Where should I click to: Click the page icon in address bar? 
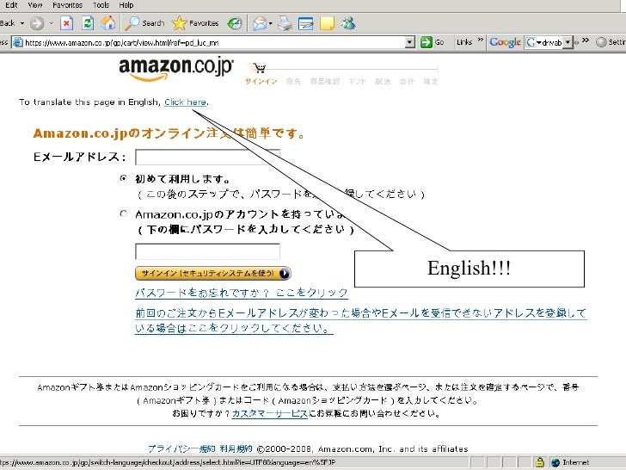click(18, 42)
